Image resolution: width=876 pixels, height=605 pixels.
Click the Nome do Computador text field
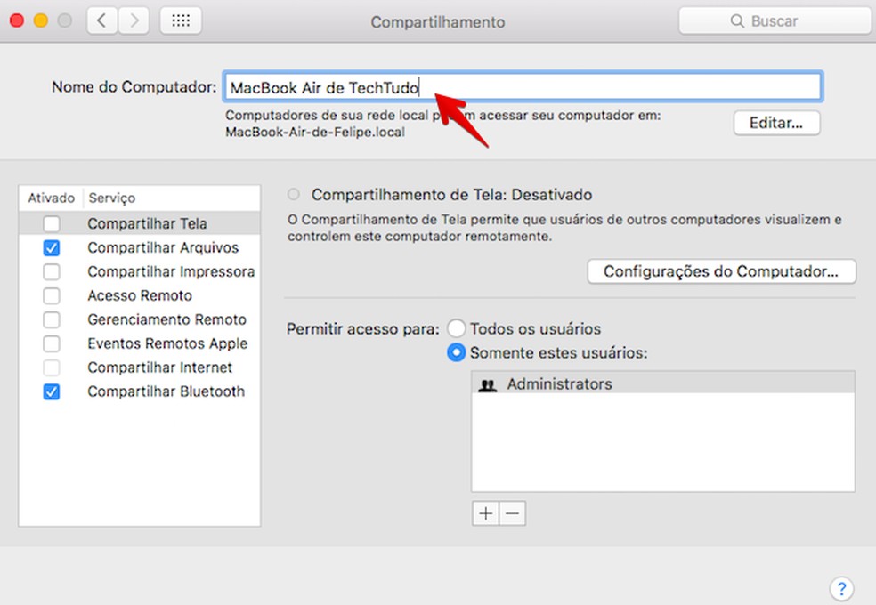[523, 87]
